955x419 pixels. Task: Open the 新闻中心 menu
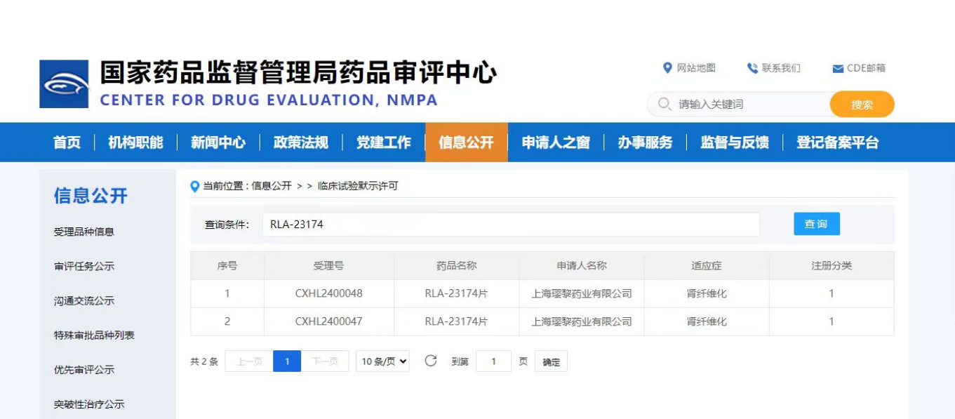pyautogui.click(x=218, y=142)
